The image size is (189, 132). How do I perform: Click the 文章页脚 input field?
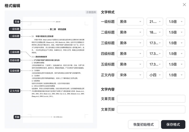[151, 109]
